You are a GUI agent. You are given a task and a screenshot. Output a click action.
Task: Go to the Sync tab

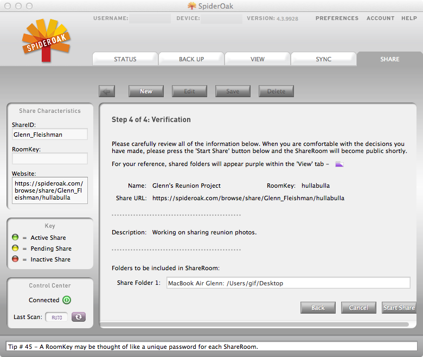point(323,59)
